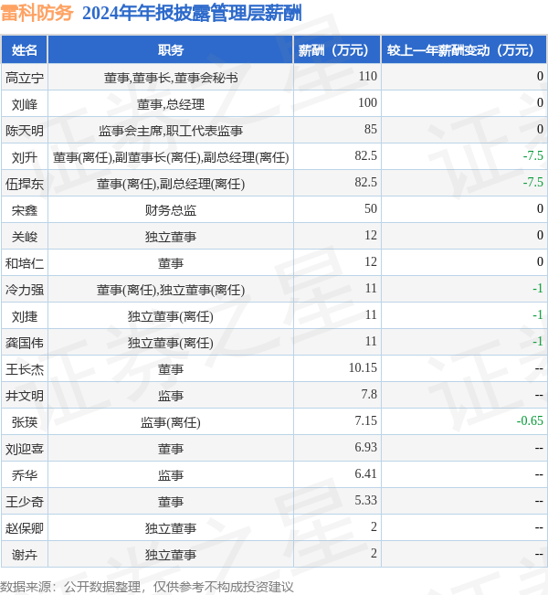Click position 财务总监

click(x=171, y=210)
